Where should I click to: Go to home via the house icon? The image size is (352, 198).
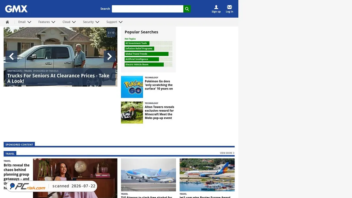7,22
